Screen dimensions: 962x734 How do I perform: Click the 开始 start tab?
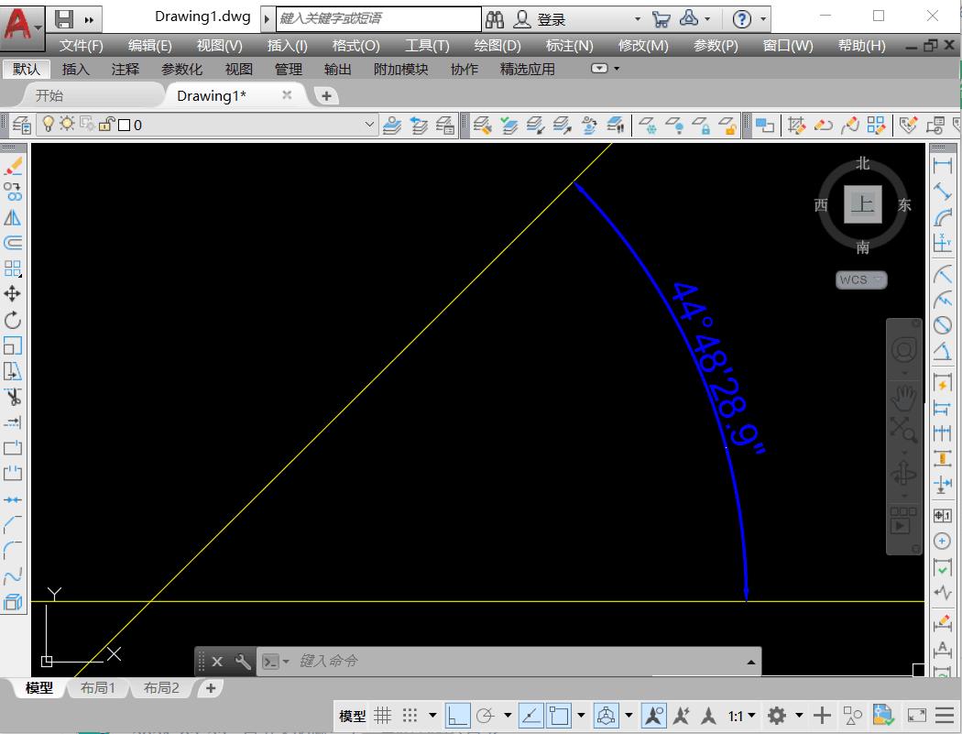point(49,95)
